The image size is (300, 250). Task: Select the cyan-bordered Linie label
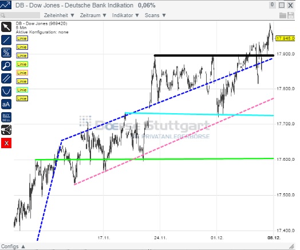(22, 90)
